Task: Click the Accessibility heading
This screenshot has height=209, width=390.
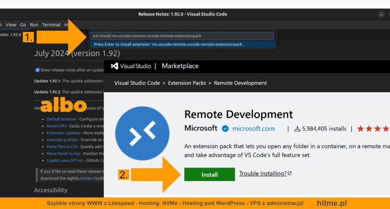Action: (51, 190)
